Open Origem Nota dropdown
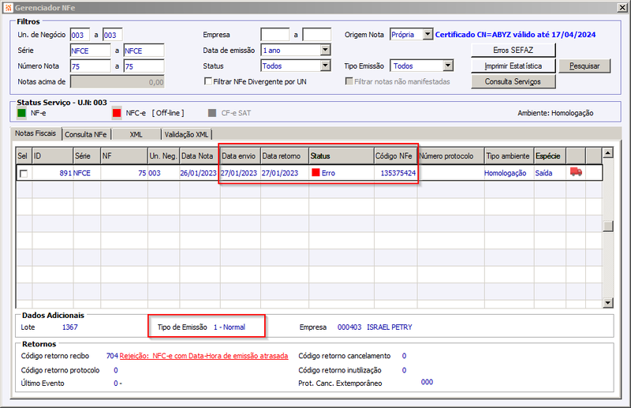 pos(428,35)
